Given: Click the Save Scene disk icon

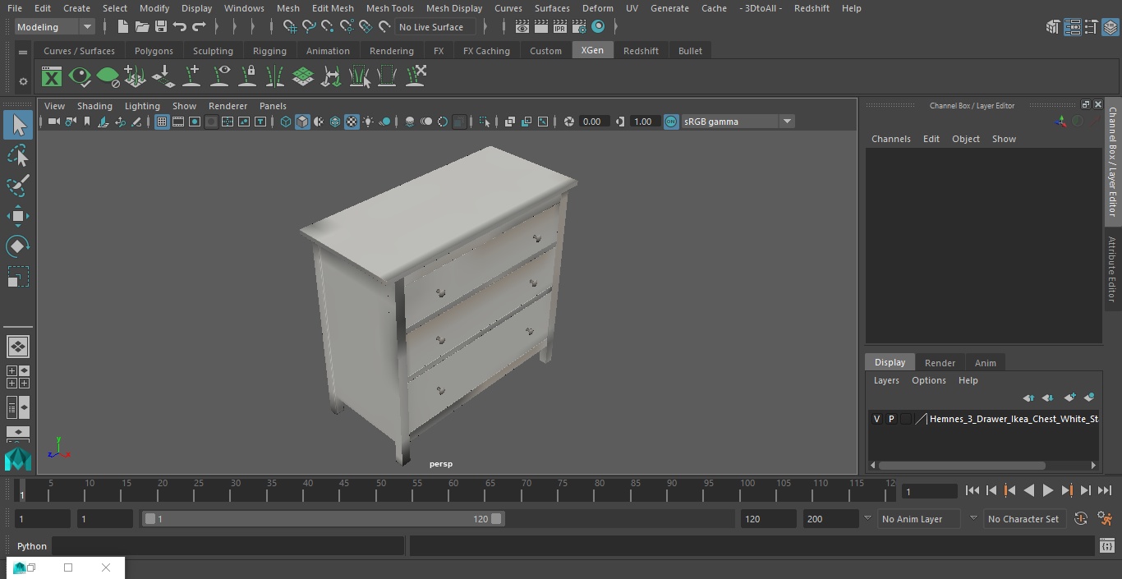Looking at the screenshot, I should click(160, 27).
